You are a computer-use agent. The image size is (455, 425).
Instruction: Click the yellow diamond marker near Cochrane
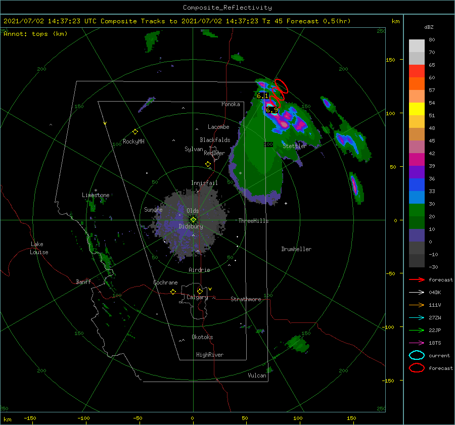pos(173,292)
